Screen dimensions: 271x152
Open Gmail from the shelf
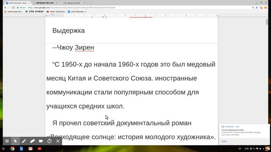pos(30,149)
